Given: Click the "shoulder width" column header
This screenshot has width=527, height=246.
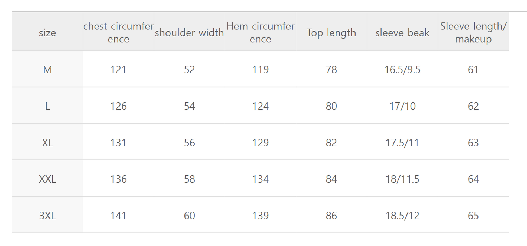Looking at the screenshot, I should [189, 33].
